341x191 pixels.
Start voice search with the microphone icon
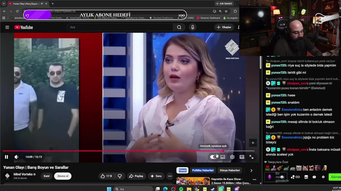coord(193,27)
